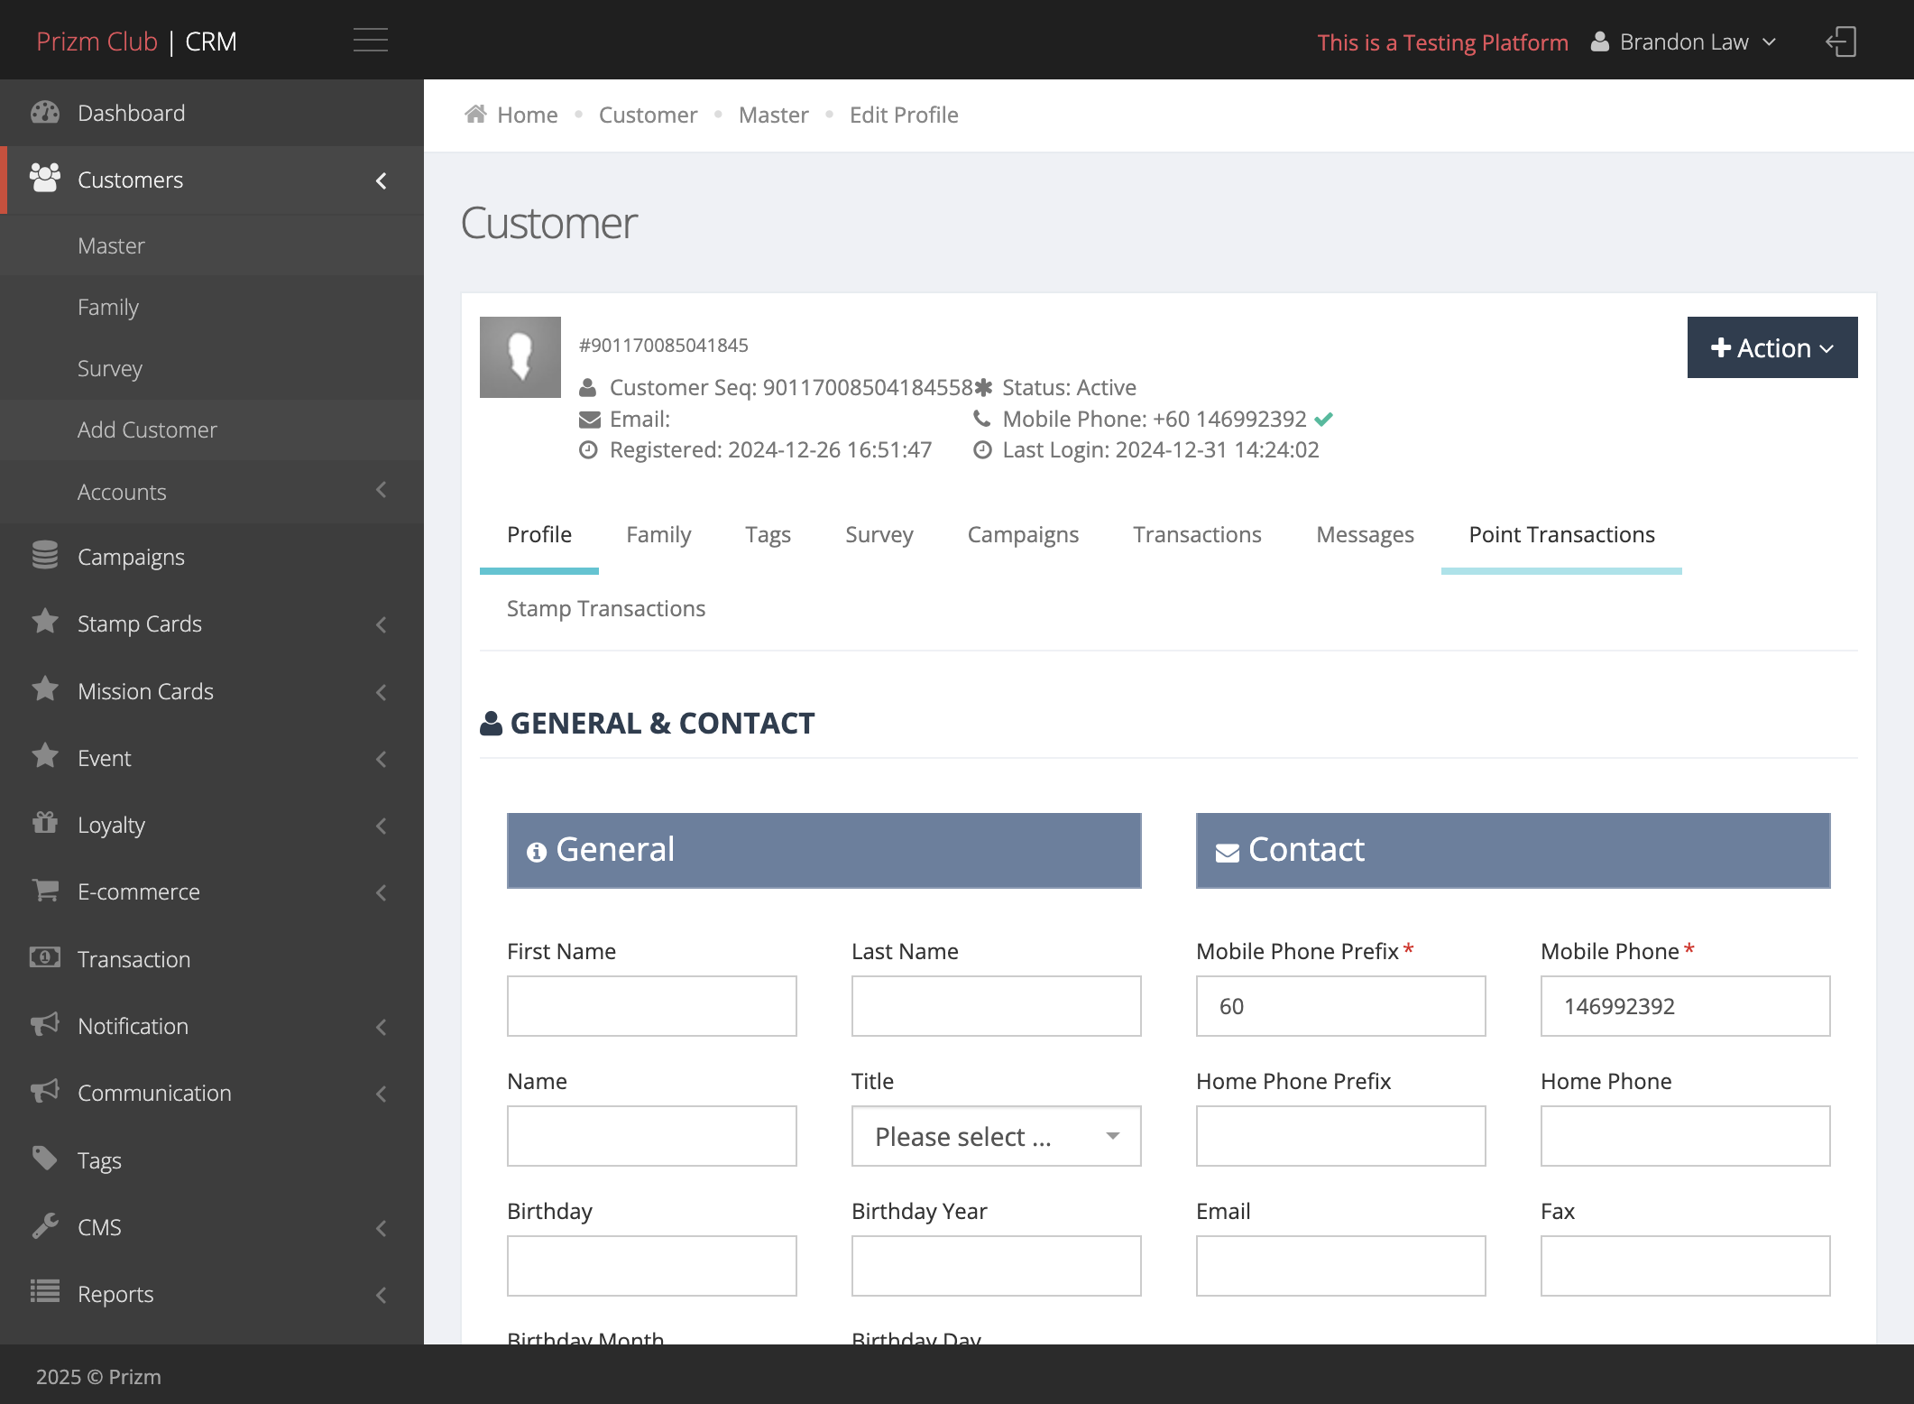
Task: Click the Loyalty gift icon
Action: point(45,823)
